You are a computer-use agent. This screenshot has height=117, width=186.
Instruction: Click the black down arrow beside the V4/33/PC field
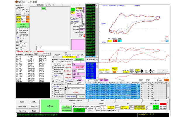click(66, 89)
